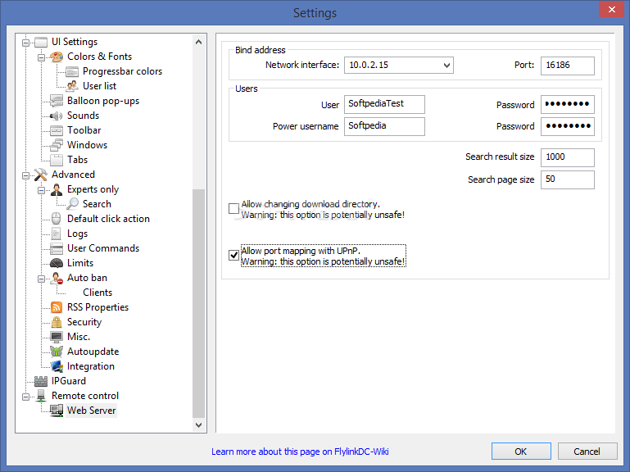Viewport: 630px width, 472px height.
Task: Open the Security settings page
Action: [x=84, y=322]
